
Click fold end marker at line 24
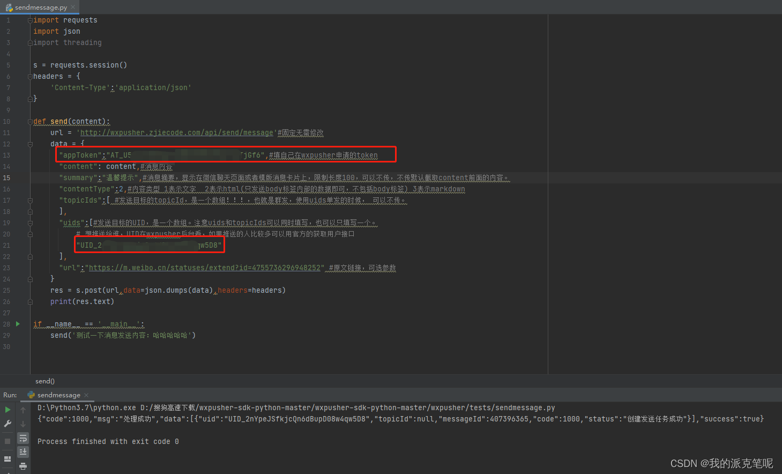pos(30,279)
